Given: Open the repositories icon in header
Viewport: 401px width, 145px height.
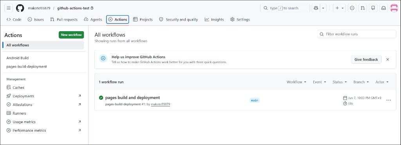Looking at the screenshot, I should (373, 8).
